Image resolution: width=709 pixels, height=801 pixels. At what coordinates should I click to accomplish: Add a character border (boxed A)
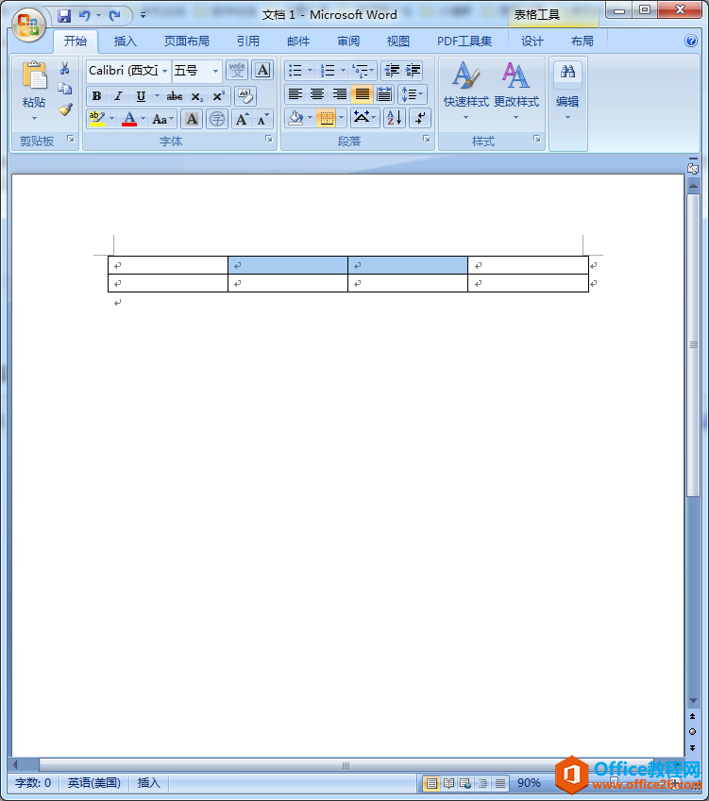click(x=262, y=70)
